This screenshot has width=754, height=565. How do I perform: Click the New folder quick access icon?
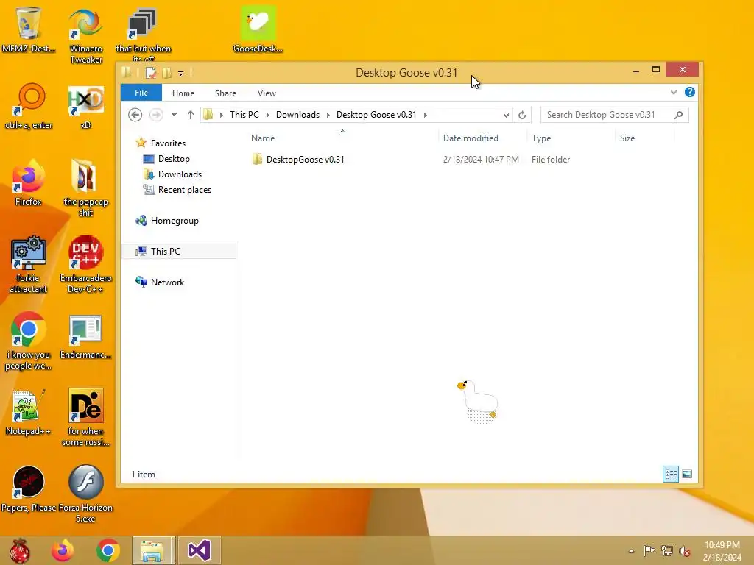click(x=166, y=73)
